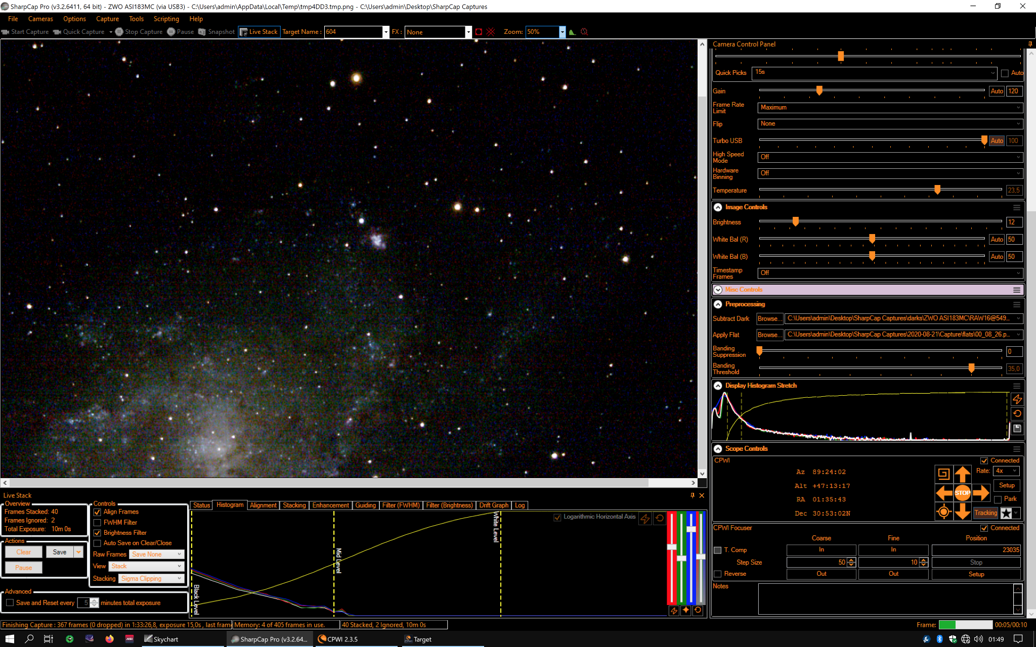Click the scope move left arrow
The image size is (1036, 647).
tap(943, 492)
